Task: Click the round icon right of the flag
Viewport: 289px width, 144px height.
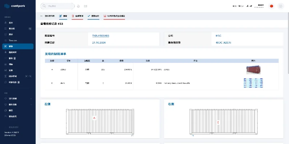Action: coord(280,6)
